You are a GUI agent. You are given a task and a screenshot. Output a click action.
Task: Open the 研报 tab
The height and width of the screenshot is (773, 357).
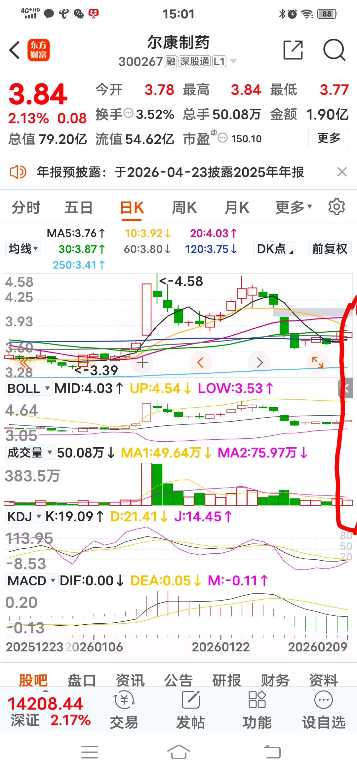(227, 681)
